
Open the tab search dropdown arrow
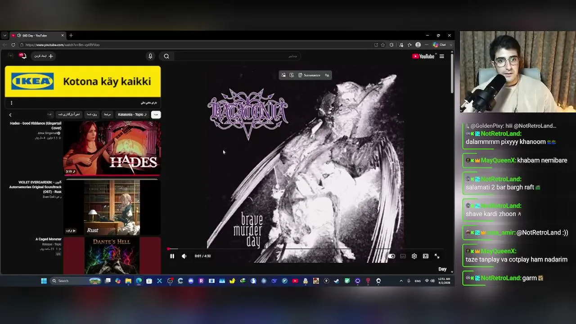click(x=4, y=36)
